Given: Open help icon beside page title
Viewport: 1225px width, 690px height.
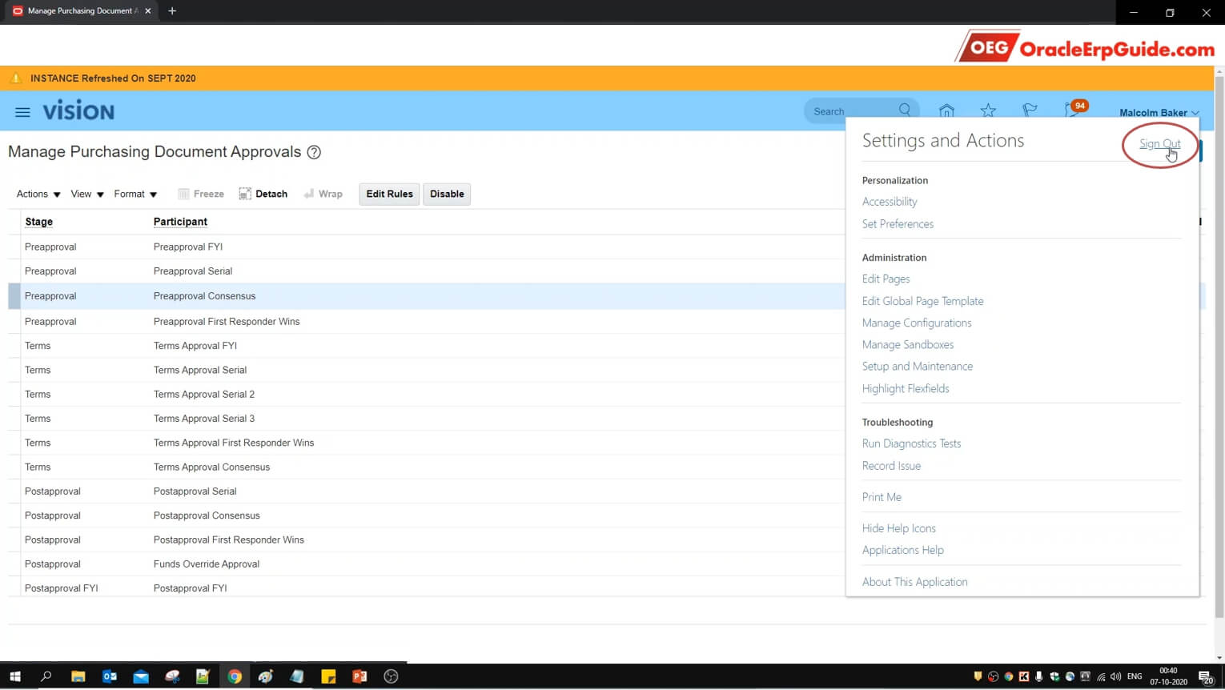Looking at the screenshot, I should [314, 152].
